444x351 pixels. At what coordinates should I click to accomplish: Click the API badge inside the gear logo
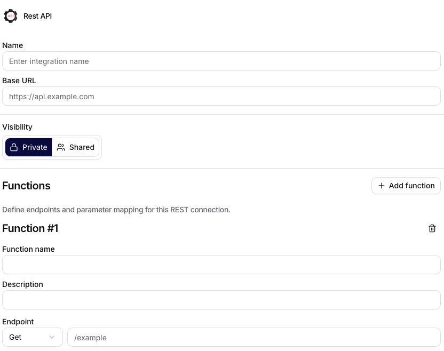pos(10,16)
